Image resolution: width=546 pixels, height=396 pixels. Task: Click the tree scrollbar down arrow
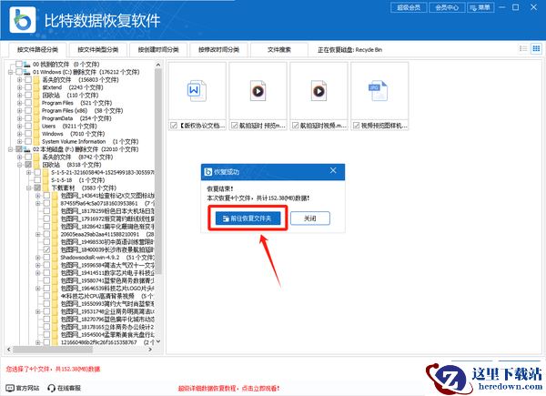[x=158, y=341]
